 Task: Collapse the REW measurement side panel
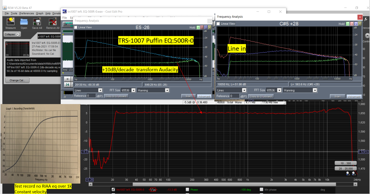pos(12,34)
